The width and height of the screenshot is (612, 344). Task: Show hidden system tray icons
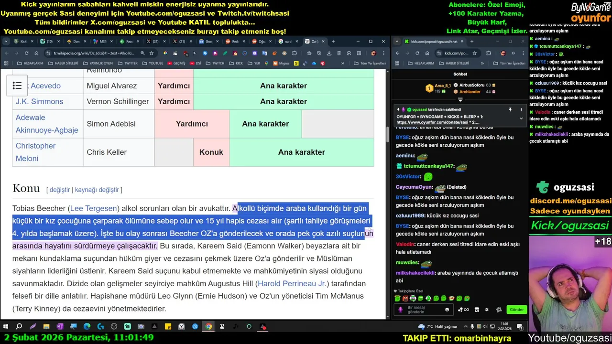(466, 326)
